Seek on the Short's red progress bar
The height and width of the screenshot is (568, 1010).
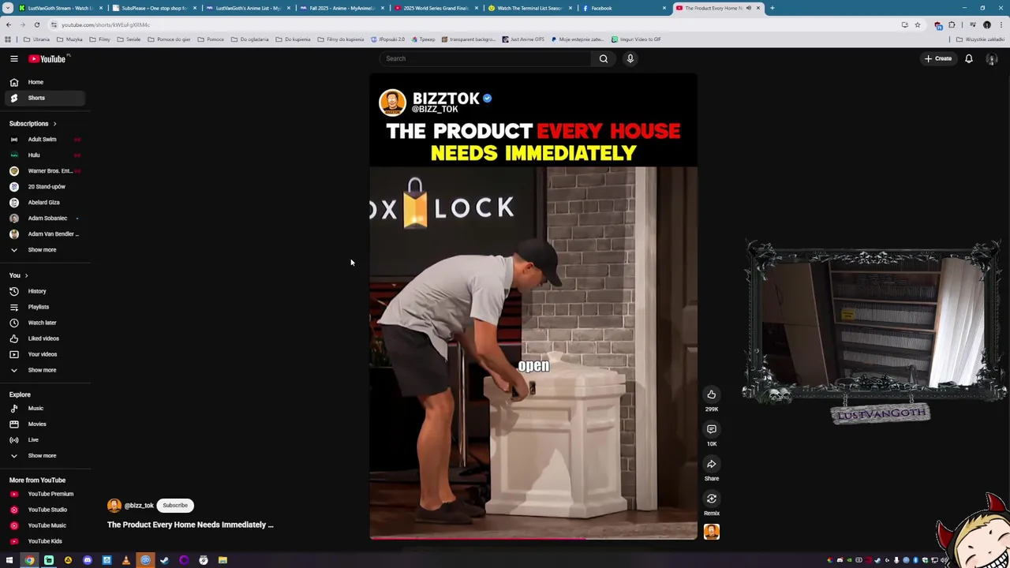coord(533,539)
